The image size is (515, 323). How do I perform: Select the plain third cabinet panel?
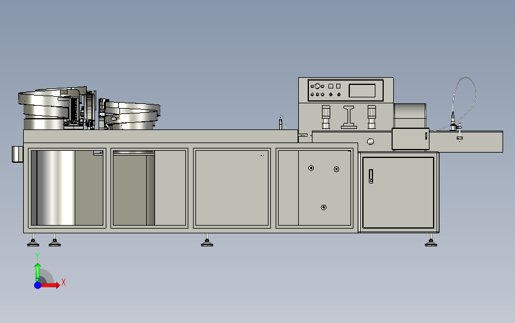click(x=232, y=188)
